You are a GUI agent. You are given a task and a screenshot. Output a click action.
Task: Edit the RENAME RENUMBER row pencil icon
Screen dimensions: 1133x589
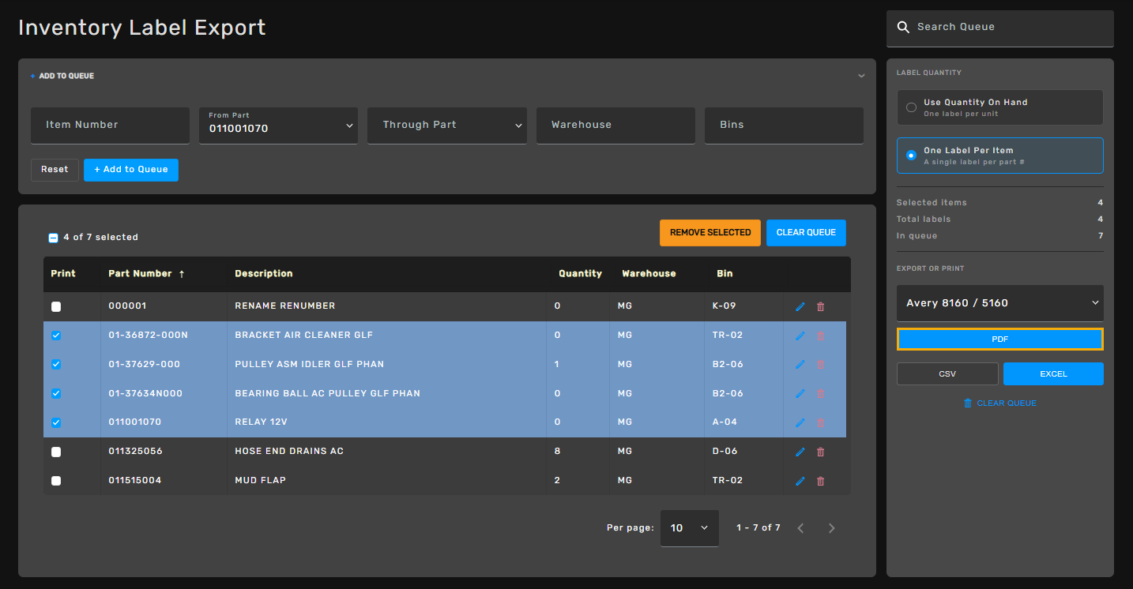coord(800,306)
